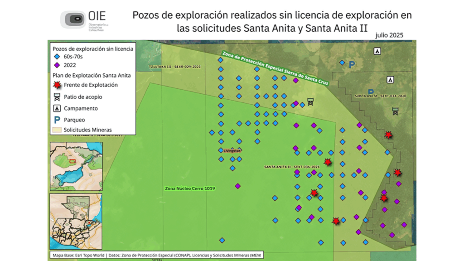Viewport: 464px width, 261px height.
Task: Click the 'SANTA ANITA - SEXT-034-2020' label
Action: point(380,96)
